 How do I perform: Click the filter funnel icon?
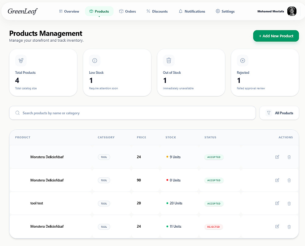[269, 113]
